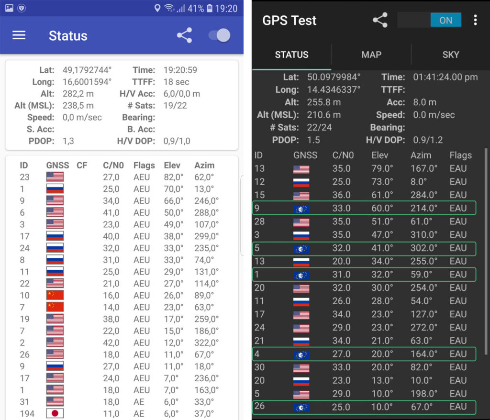Click the C/N0 column header in the dark list
Screen dimensions: 490x420
tap(343, 155)
